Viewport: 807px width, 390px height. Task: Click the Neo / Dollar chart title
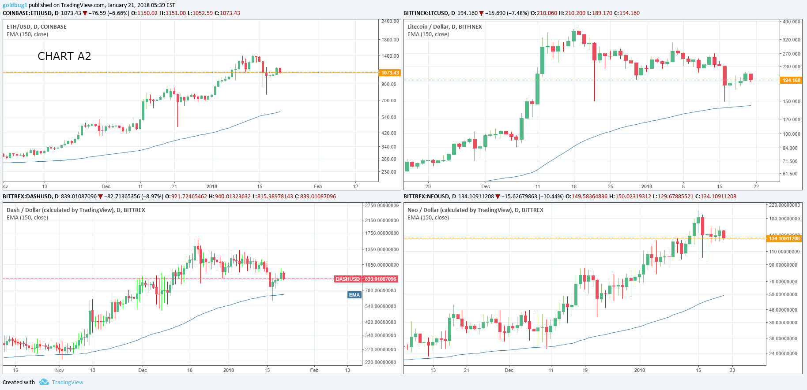tap(475, 210)
